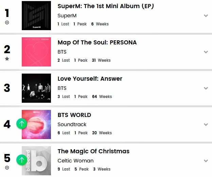This screenshot has width=212, height=177.
Task: Expand the SuperM: The 1st Mini Album entry
Action: click(206, 16)
